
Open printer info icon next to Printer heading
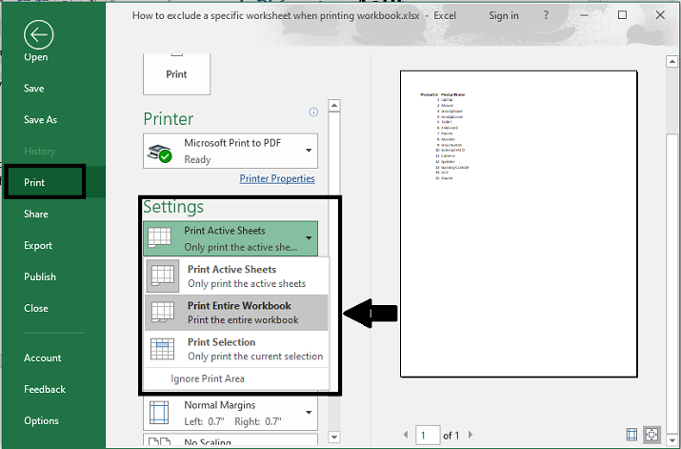pos(313,112)
